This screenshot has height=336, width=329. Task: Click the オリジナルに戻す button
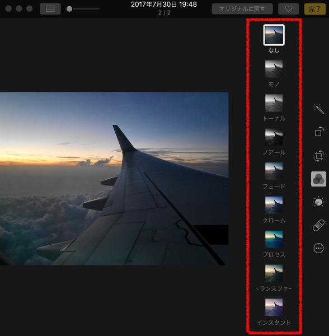[242, 9]
